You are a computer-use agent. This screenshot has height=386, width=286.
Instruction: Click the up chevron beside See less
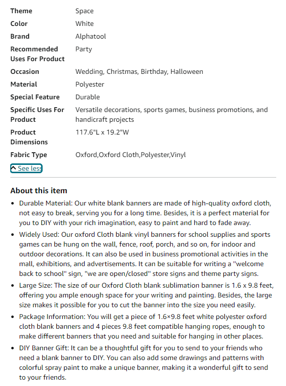(x=14, y=168)
